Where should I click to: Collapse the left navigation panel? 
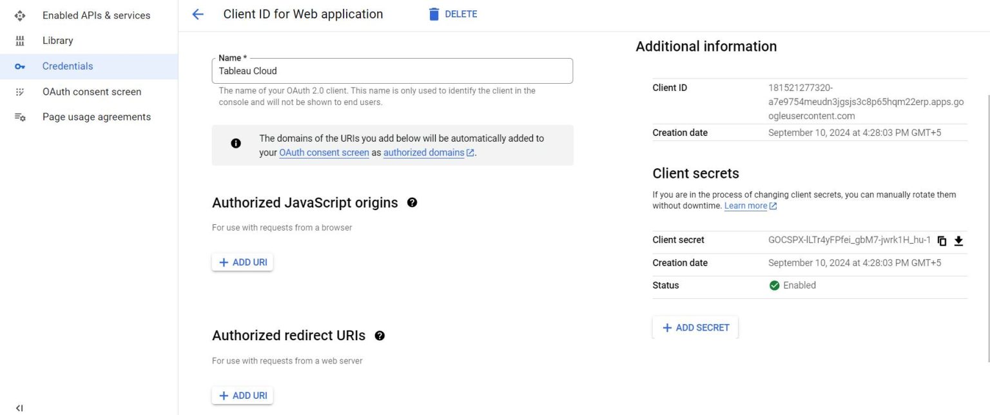(19, 407)
